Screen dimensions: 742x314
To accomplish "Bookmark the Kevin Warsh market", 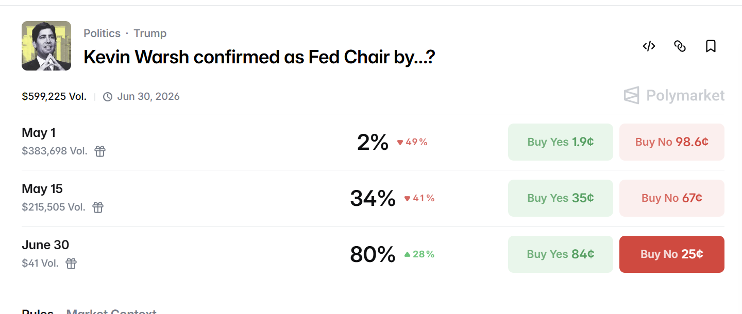I will tap(711, 46).
